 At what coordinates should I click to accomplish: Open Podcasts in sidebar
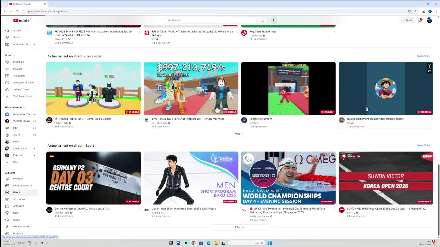pos(20,234)
